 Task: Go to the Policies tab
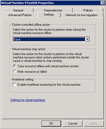point(88,10)
